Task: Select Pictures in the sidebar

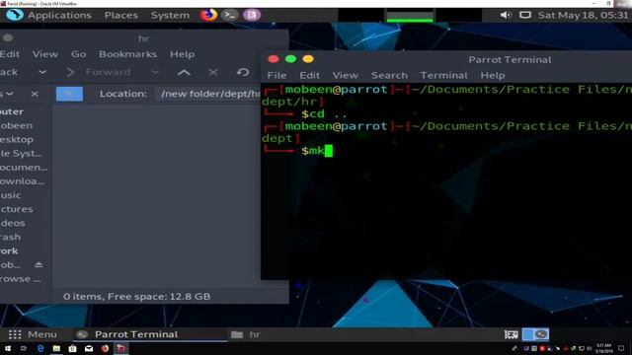Action: click(x=17, y=209)
